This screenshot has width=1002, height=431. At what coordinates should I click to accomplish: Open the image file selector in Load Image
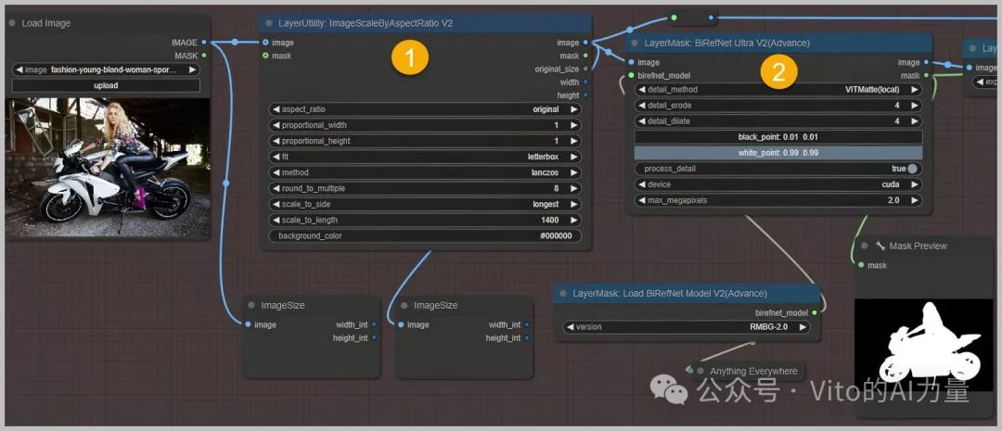(x=106, y=70)
